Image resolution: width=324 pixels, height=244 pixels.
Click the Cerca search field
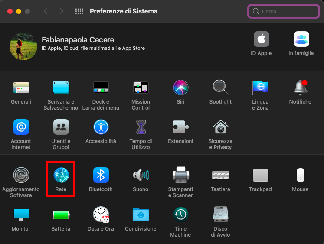[284, 11]
